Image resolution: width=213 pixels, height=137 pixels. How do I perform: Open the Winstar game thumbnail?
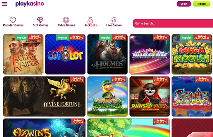(x=149, y=54)
